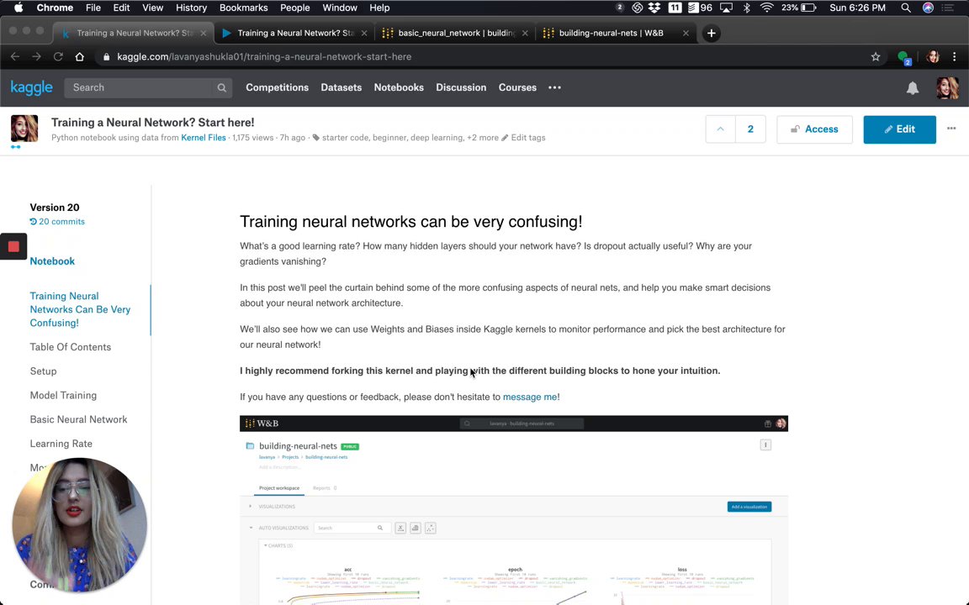Bookmark this page with the star
The width and height of the screenshot is (969, 605).
(x=876, y=57)
